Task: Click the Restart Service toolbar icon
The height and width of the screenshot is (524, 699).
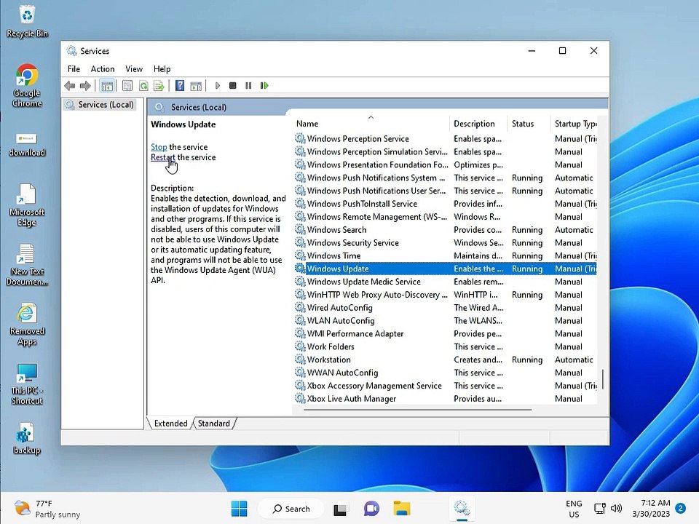Action: pyautogui.click(x=264, y=86)
